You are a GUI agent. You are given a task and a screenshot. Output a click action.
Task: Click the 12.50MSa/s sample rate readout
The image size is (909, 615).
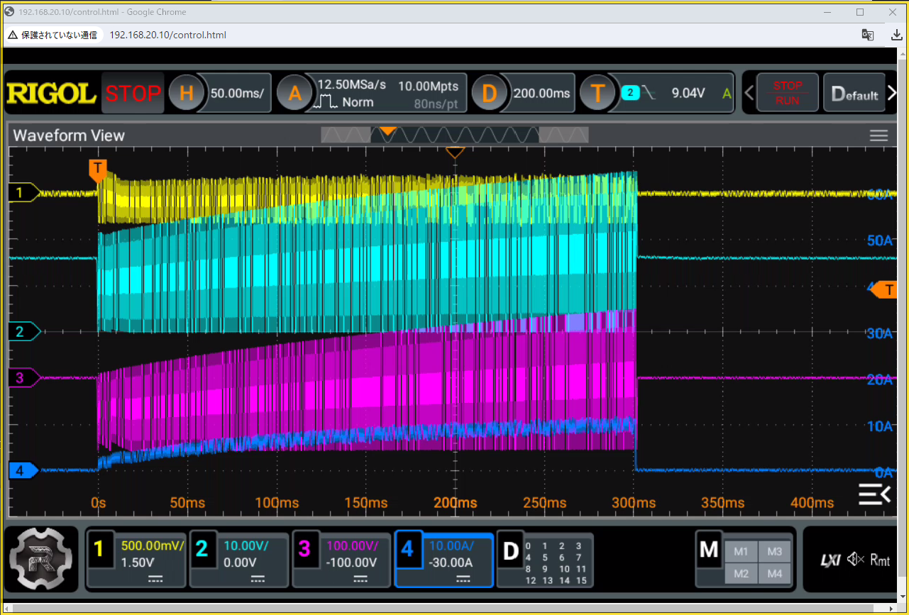click(x=352, y=85)
